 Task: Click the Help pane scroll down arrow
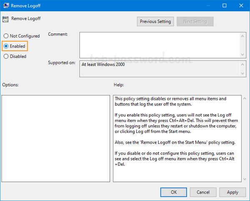245,179
